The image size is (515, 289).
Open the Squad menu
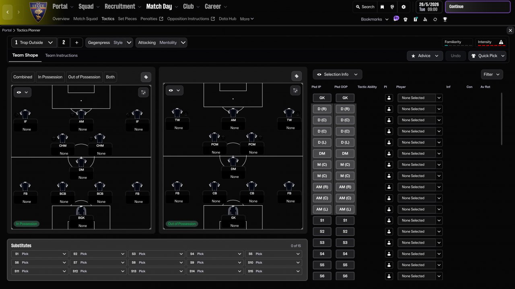[x=89, y=6]
